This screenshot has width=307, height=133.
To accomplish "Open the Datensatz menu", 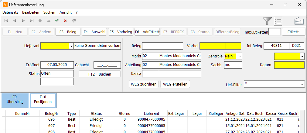I will point(10,12).
